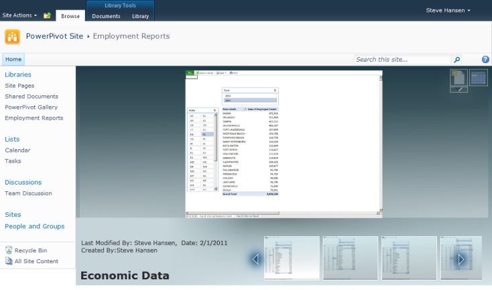The height and width of the screenshot is (290, 492).
Task: Open Shared Documents in the sidebar
Action: [32, 96]
